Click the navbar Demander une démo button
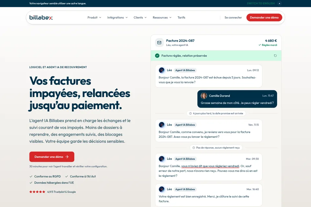The width and height of the screenshot is (311, 207). pyautogui.click(x=264, y=17)
